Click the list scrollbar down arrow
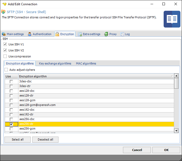This screenshot has width=182, height=161. (x=176, y=131)
